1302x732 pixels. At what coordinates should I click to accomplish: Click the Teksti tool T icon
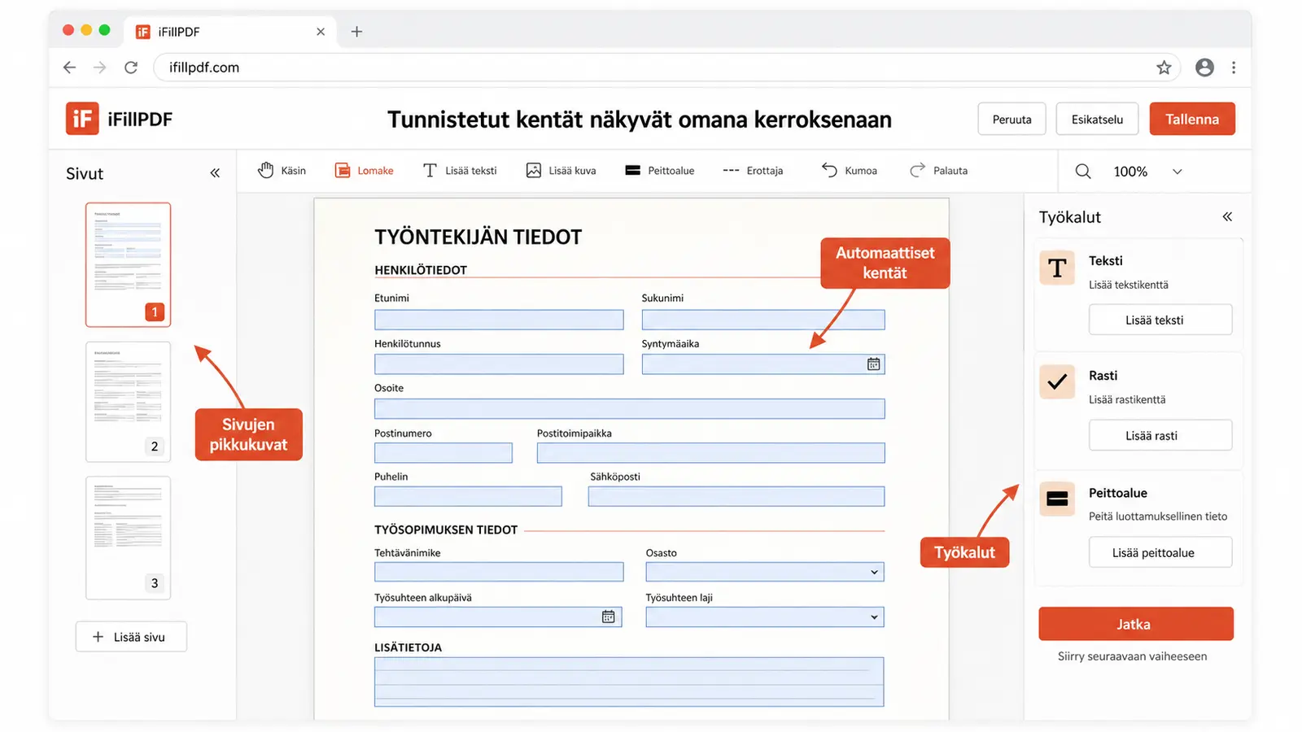point(1057,268)
